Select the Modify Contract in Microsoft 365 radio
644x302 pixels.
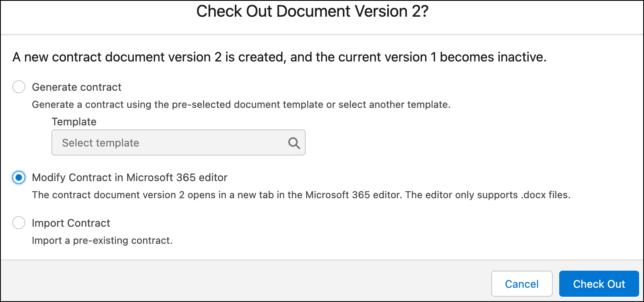pyautogui.click(x=19, y=177)
